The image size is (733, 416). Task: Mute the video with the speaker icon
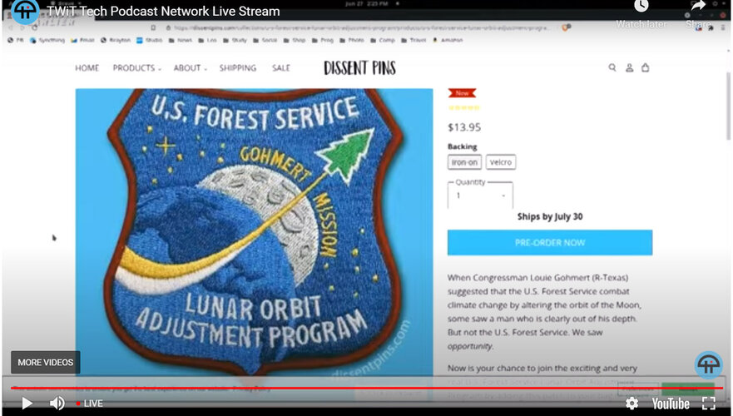(57, 403)
